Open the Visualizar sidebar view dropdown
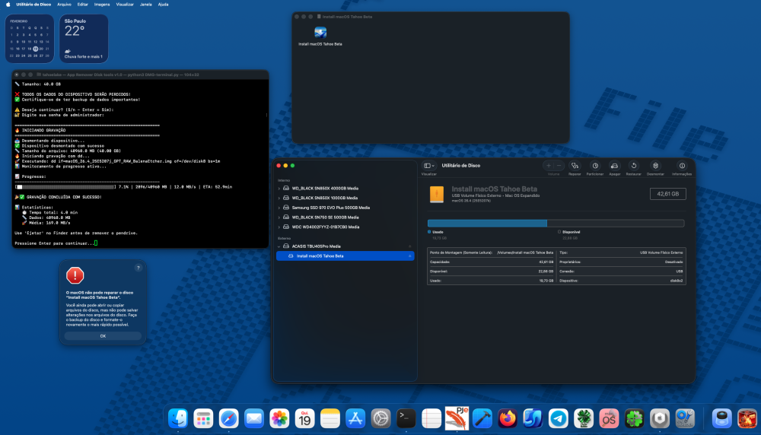Screen dimensions: 761x435 pyautogui.click(x=429, y=166)
